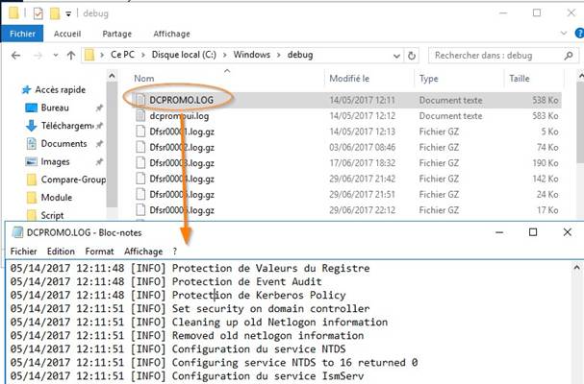Screen dimensions: 584x384
Task: Click DCPROMO.LOG file icon
Action: coord(140,100)
